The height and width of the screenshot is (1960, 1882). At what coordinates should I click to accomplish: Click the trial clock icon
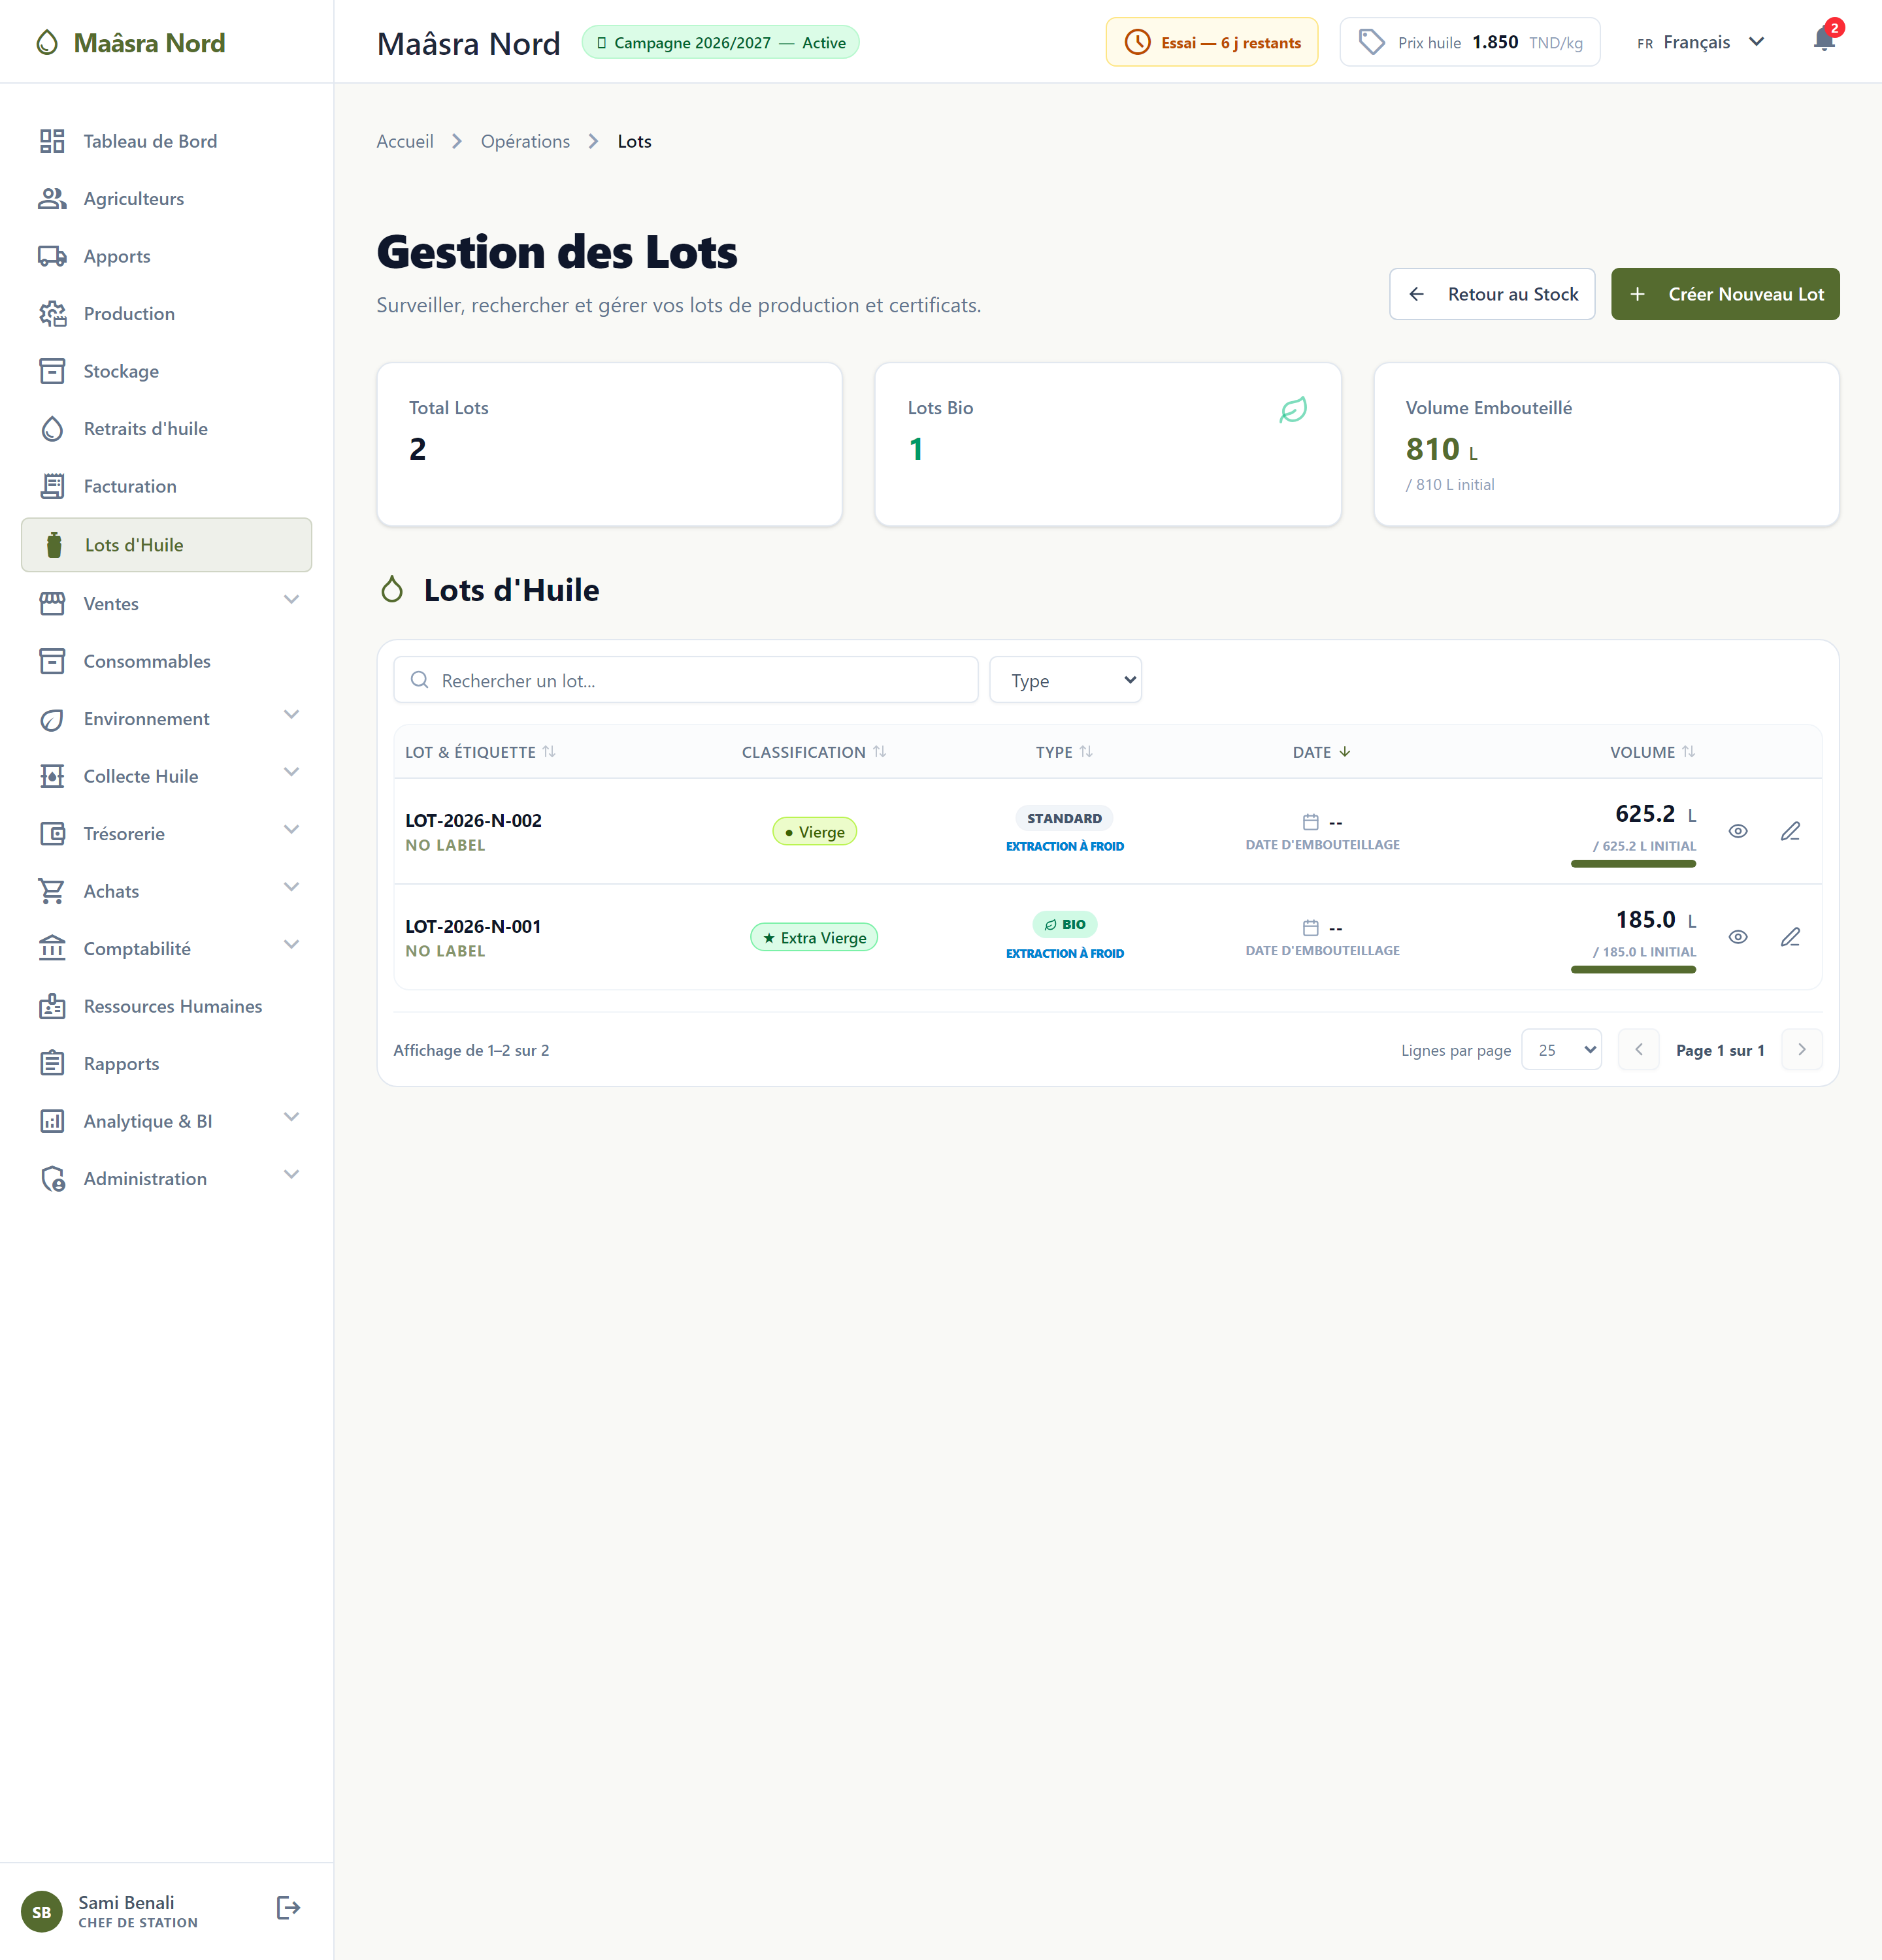pos(1138,42)
